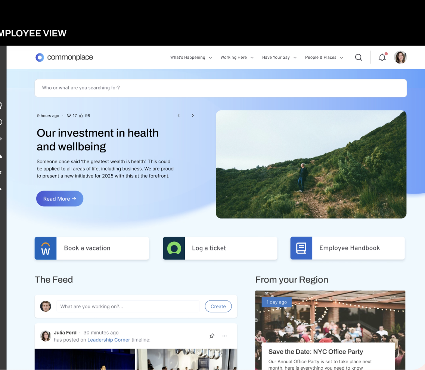Screen dimensions: 425x370
Task: Open the People & Places menu
Action: (x=324, y=58)
